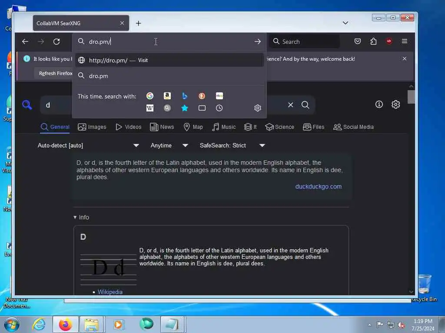Screen dimensions: 445x333
Task: Open the Wikipedia link
Action: tap(110, 292)
